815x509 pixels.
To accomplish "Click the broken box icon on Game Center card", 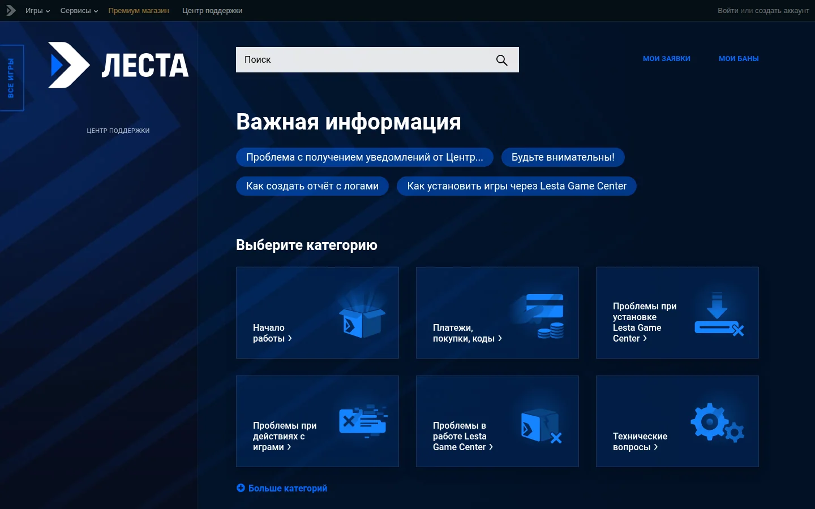I will 542,426.
